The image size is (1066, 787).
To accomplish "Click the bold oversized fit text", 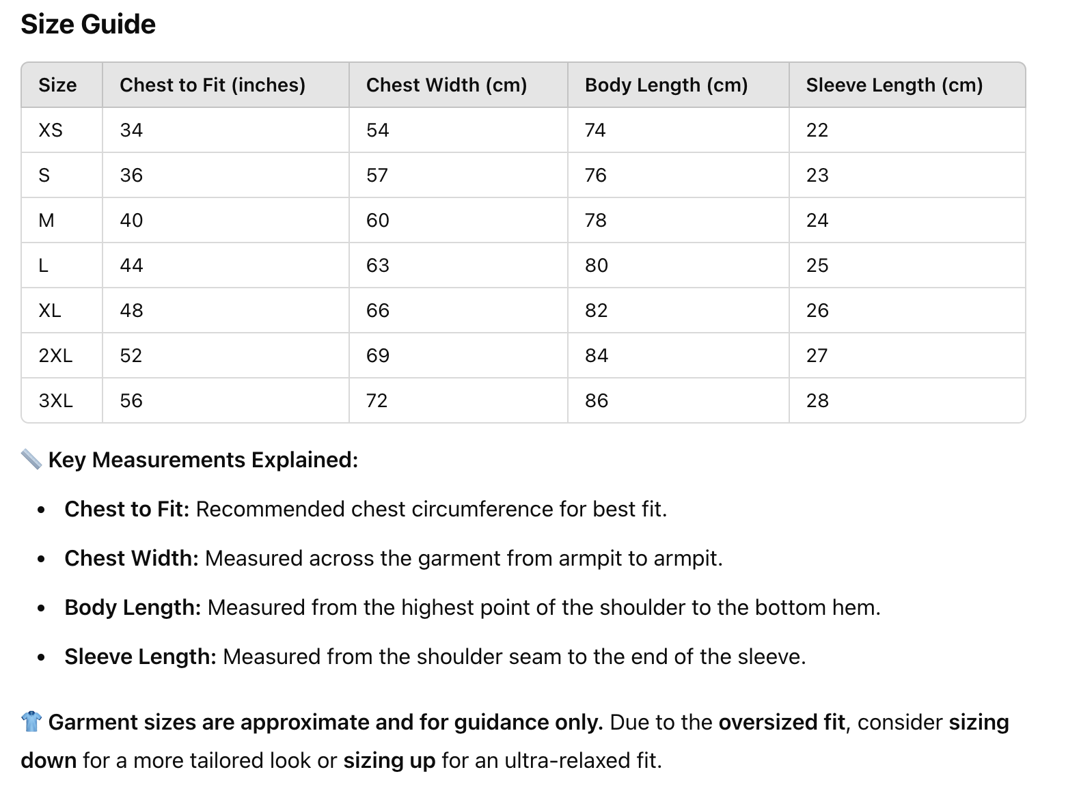I will coord(782,723).
